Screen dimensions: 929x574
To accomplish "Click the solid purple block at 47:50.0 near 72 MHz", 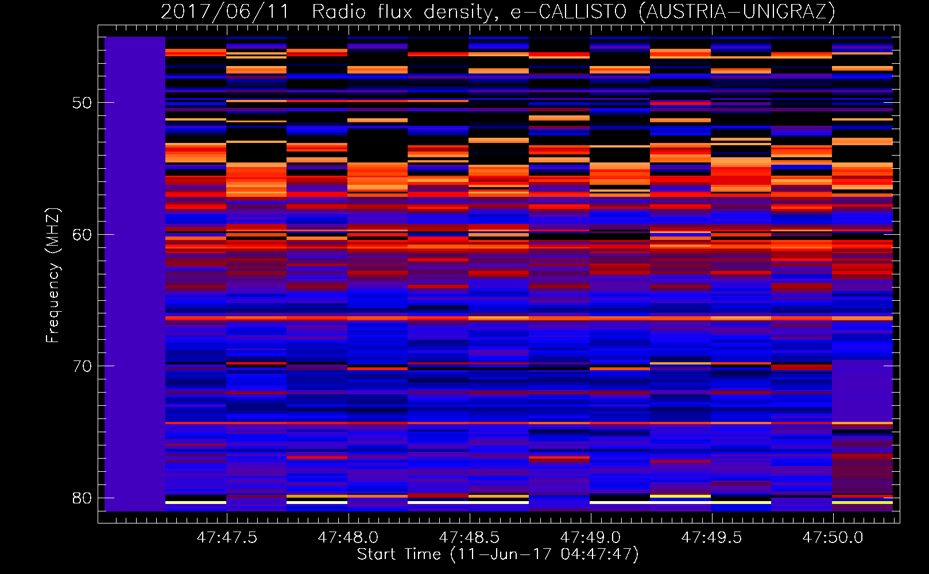I will pyautogui.click(x=862, y=391).
